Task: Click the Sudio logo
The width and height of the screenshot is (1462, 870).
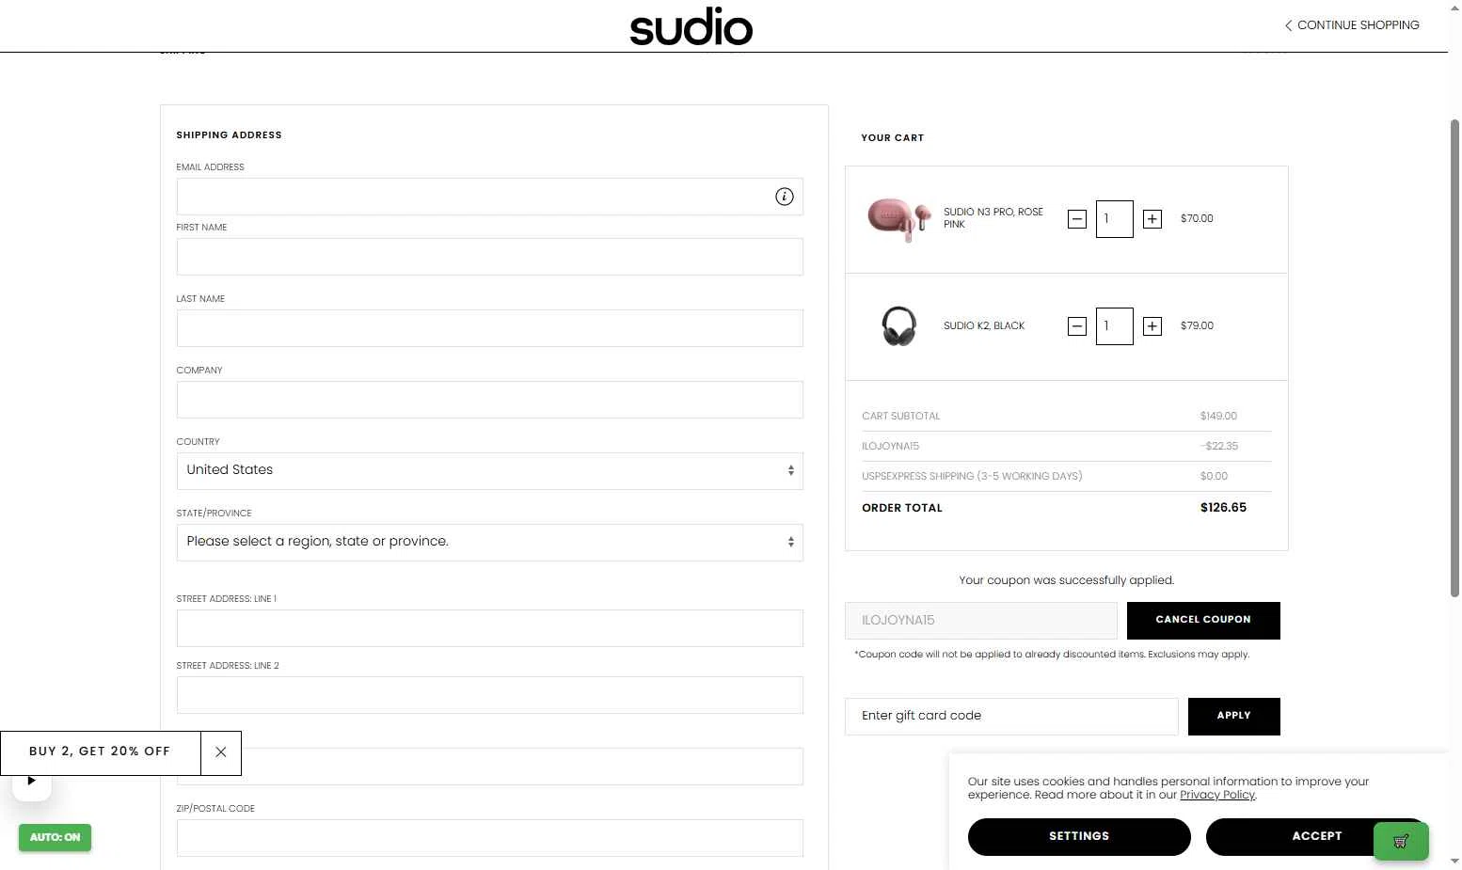Action: pyautogui.click(x=691, y=26)
